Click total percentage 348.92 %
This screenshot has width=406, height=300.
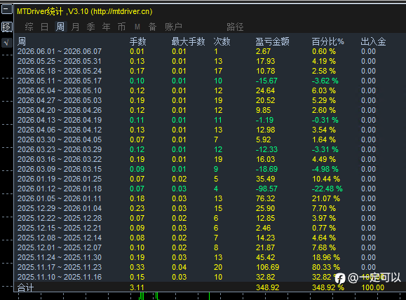click(327, 287)
